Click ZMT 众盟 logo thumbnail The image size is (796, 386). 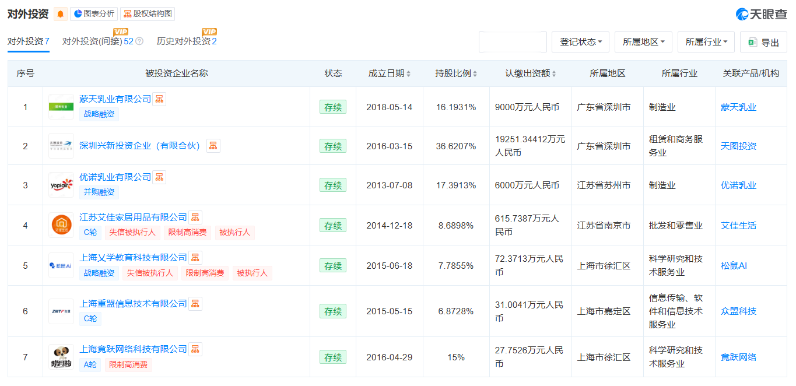point(61,311)
